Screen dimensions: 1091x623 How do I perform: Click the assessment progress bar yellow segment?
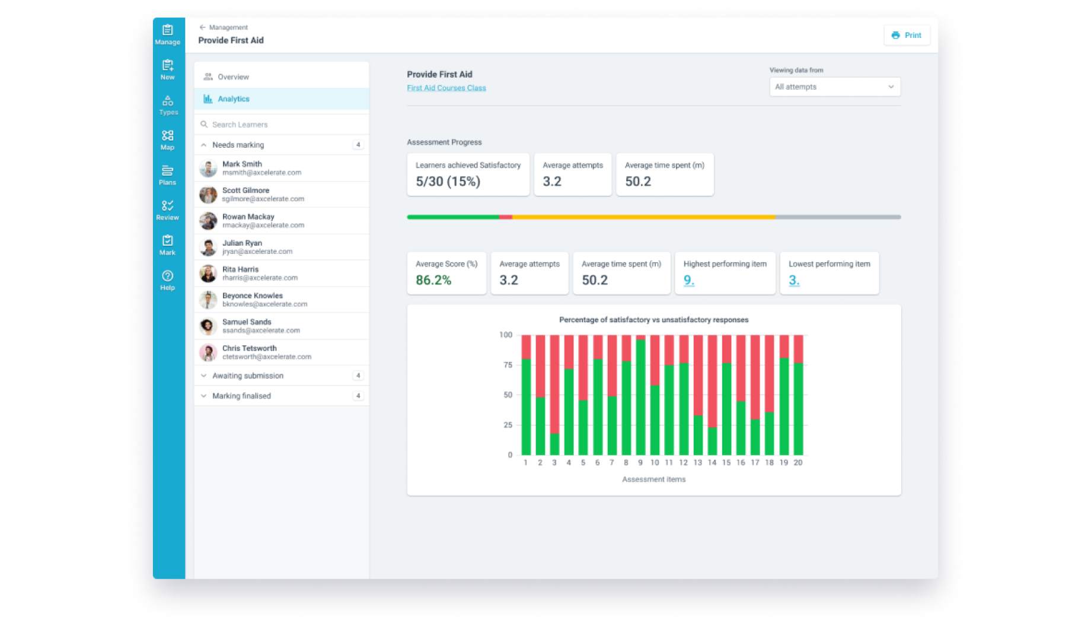pyautogui.click(x=643, y=217)
